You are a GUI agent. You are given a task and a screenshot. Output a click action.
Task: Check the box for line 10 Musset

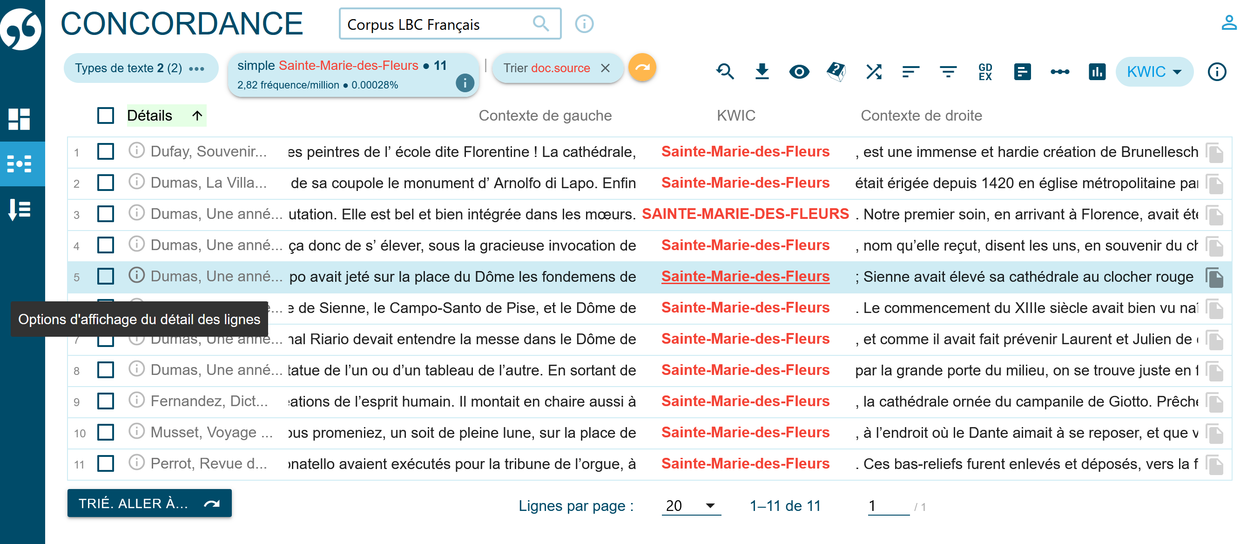click(106, 432)
